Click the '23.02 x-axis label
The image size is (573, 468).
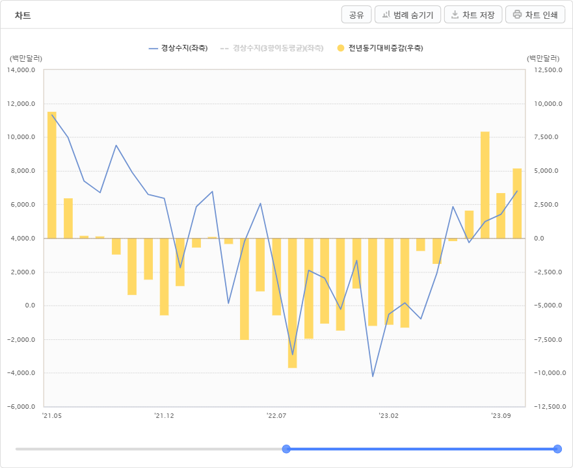(388, 416)
